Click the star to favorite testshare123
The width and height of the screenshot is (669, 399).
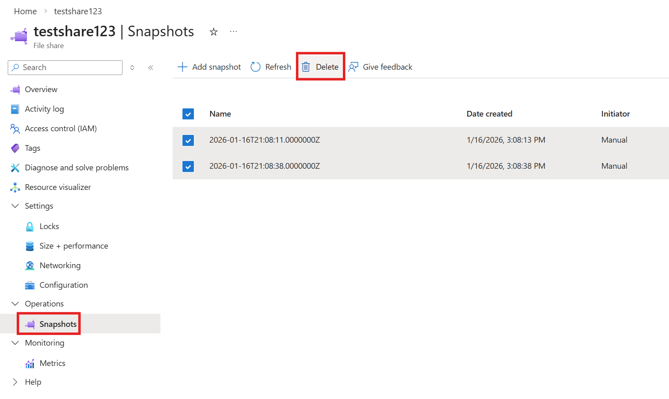tap(213, 31)
